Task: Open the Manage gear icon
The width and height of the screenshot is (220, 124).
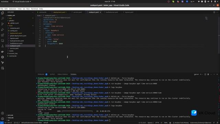Action: tap(2, 118)
